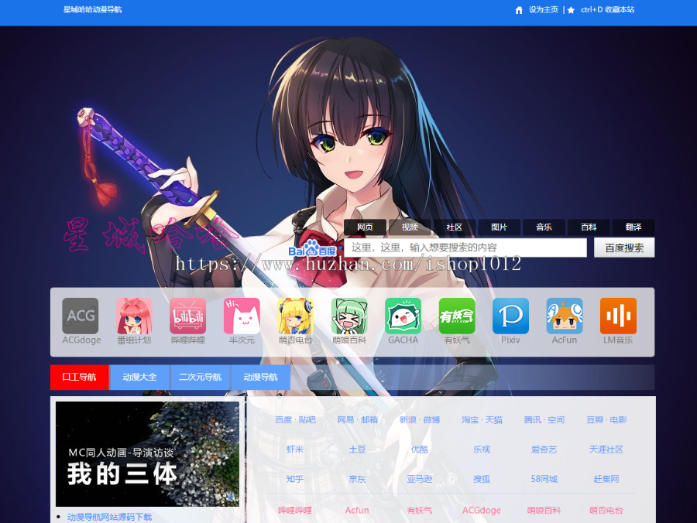
Task: Open the red 哔哩哔哩 text link
Action: tap(295, 511)
